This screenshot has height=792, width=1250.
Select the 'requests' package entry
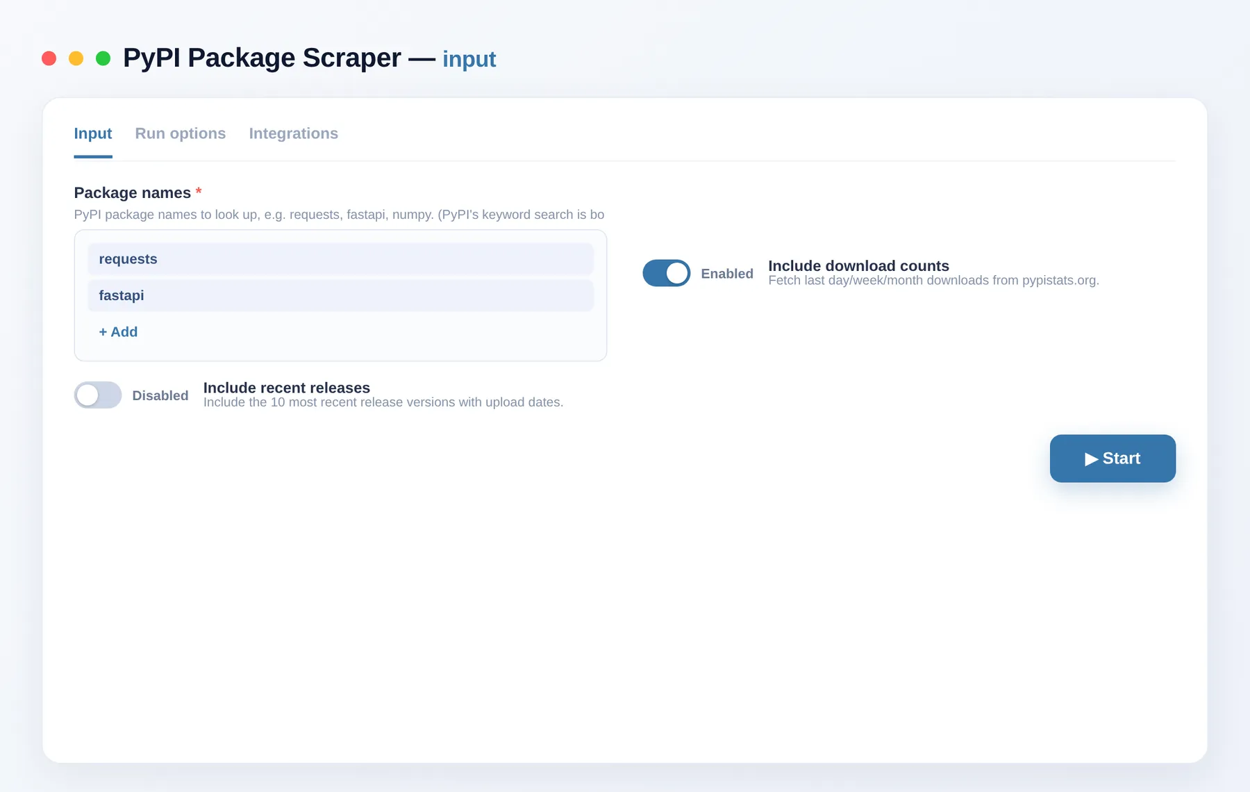click(340, 259)
